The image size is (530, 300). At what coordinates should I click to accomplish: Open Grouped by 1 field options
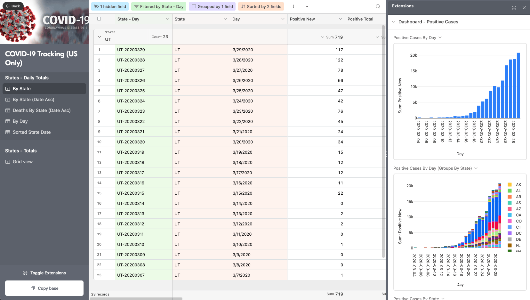212,6
